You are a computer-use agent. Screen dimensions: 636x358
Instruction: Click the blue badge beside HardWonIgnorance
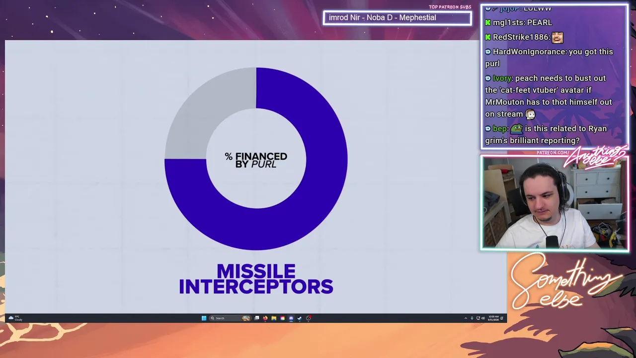488,52
